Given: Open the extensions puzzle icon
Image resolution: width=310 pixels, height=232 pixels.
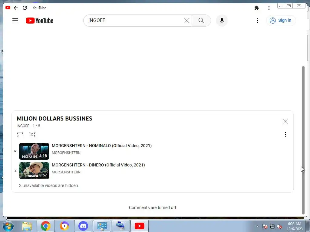Looking at the screenshot, I should [x=257, y=8].
